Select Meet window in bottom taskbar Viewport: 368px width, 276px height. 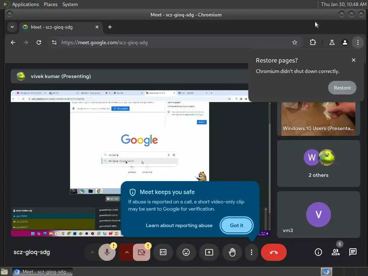click(42, 272)
